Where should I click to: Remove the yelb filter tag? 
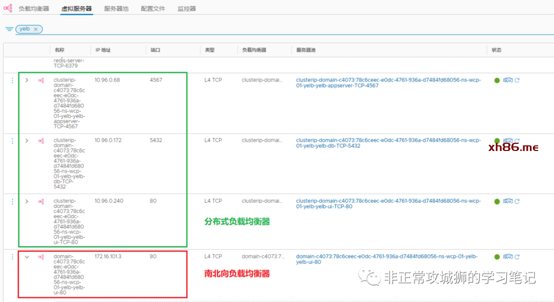pyautogui.click(x=36, y=29)
